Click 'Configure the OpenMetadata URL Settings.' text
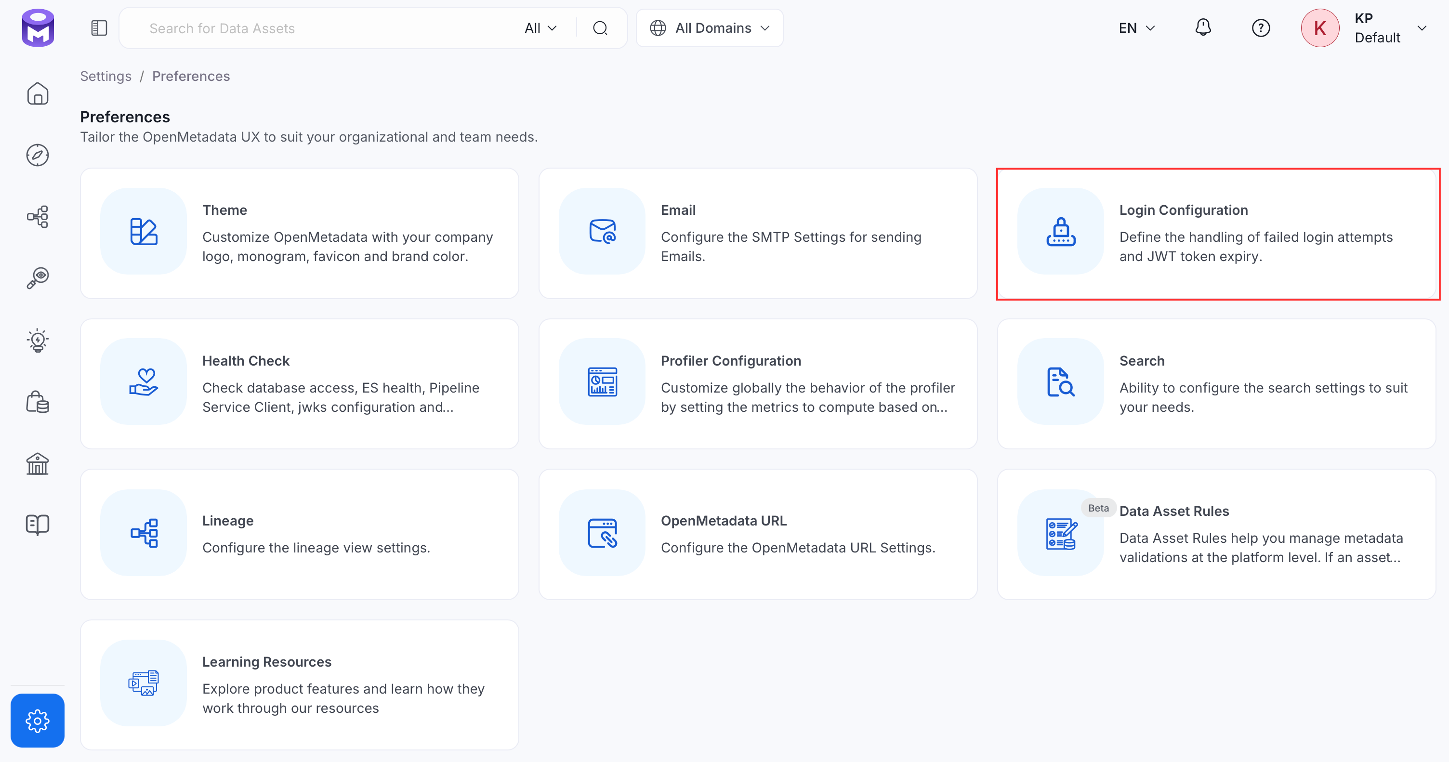 tap(798, 548)
